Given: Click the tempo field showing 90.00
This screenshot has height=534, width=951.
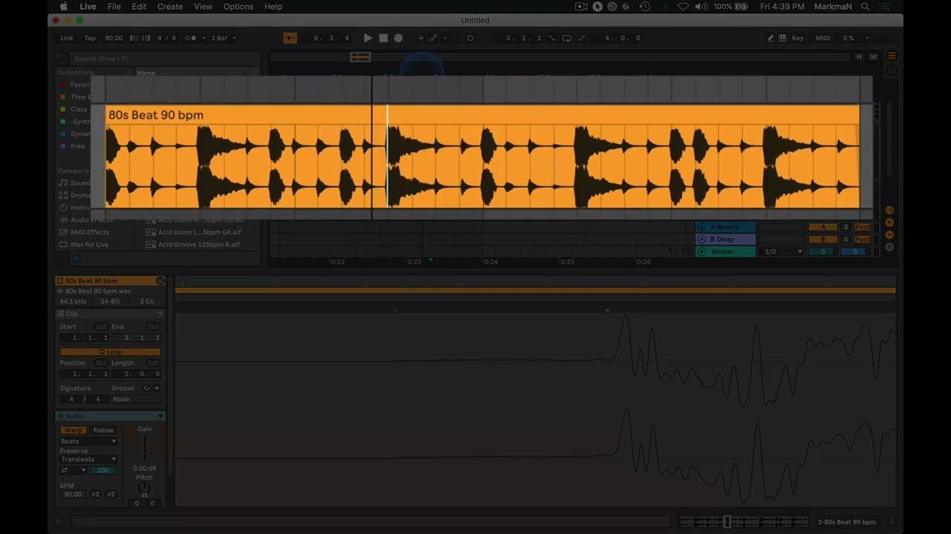Looking at the screenshot, I should point(114,38).
